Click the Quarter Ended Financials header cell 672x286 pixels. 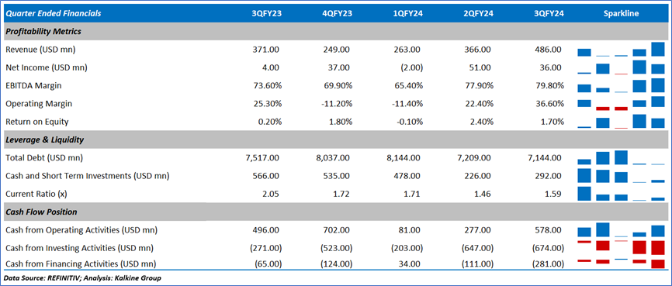coord(54,14)
